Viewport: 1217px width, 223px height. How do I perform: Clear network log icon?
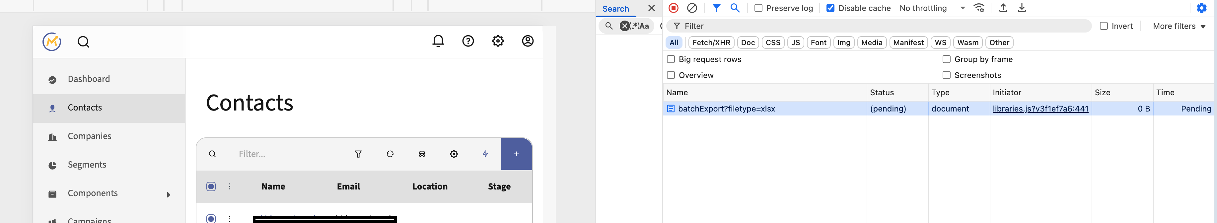pyautogui.click(x=692, y=8)
